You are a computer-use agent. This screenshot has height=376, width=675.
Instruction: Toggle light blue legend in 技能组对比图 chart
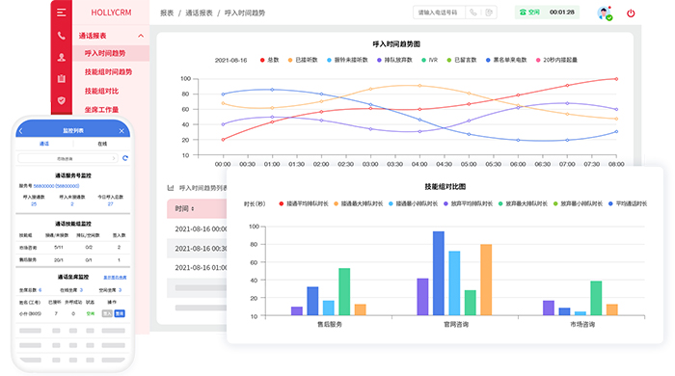click(x=414, y=203)
